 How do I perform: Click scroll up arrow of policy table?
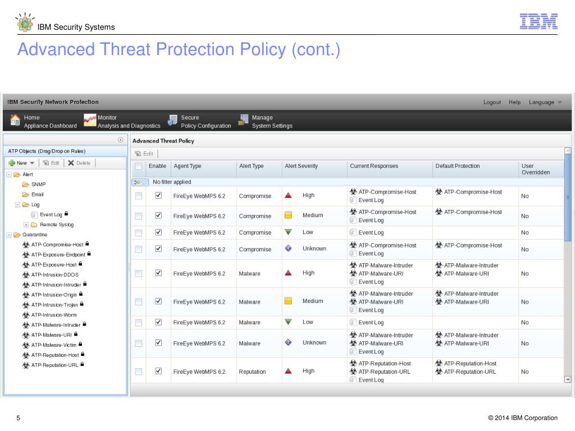click(x=568, y=150)
